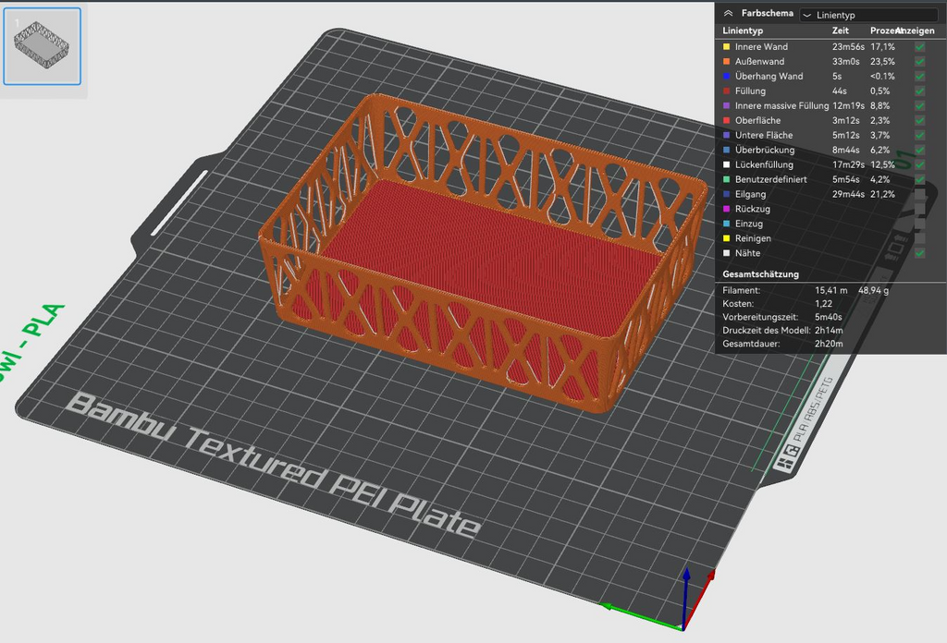Click the Linientyp column header
The width and height of the screenshot is (947, 643).
click(x=743, y=30)
